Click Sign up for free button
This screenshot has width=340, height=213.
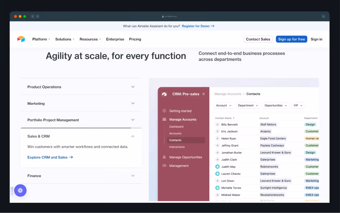coord(291,39)
